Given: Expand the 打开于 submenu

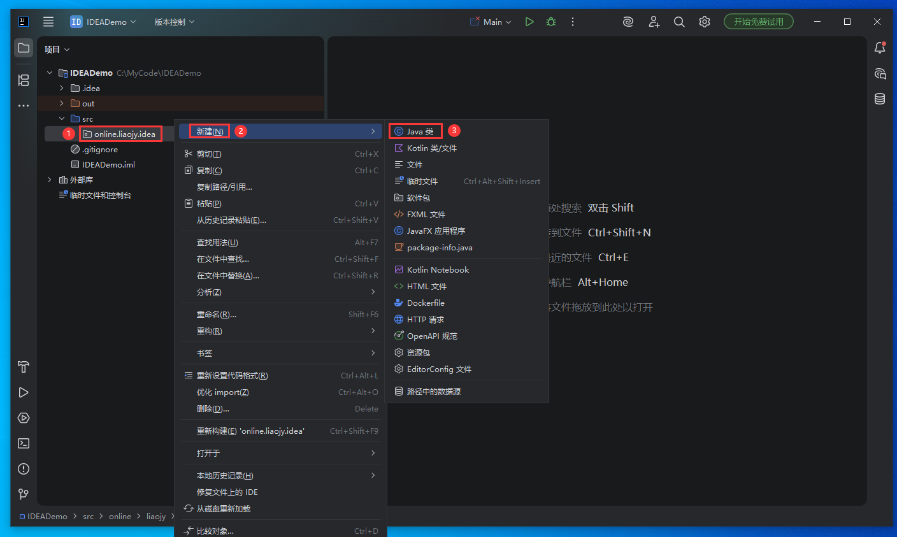Looking at the screenshot, I should 280,453.
